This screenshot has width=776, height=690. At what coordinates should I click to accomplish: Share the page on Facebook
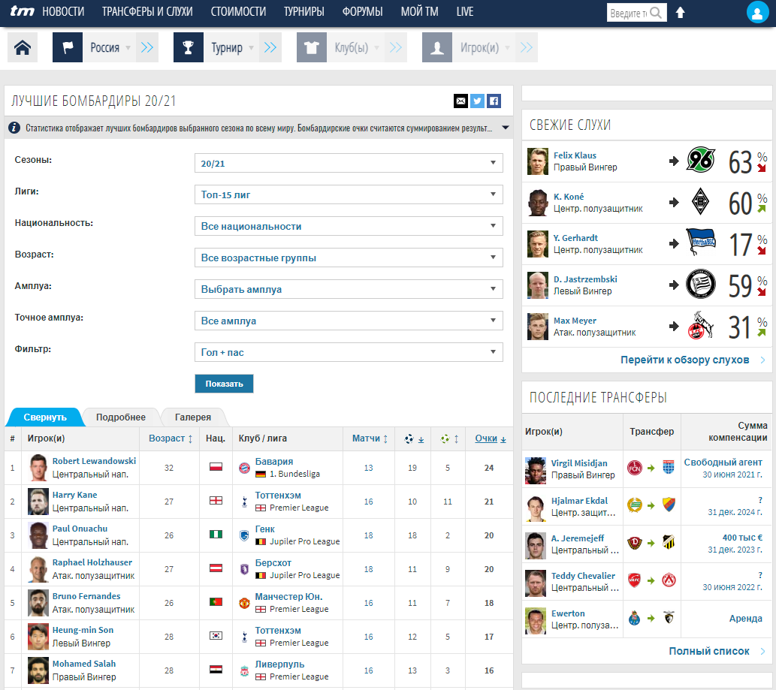tap(494, 101)
